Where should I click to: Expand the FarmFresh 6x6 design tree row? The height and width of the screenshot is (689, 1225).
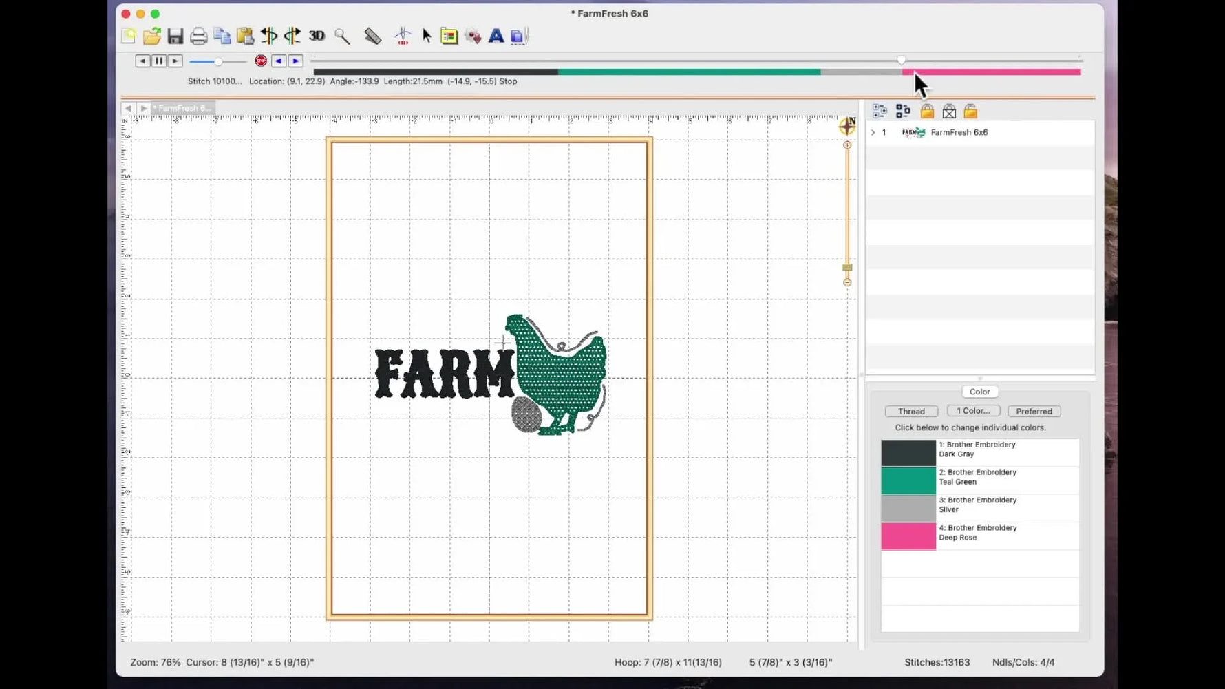[873, 132]
